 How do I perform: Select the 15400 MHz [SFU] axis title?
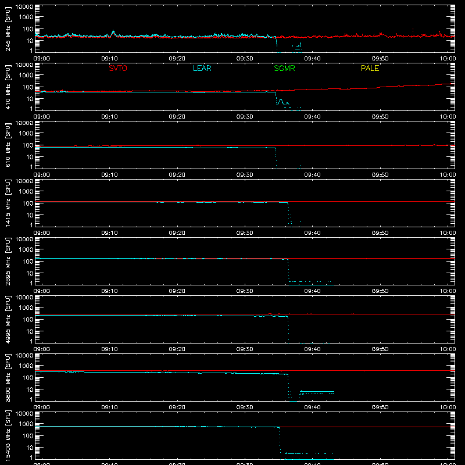(x=8, y=435)
